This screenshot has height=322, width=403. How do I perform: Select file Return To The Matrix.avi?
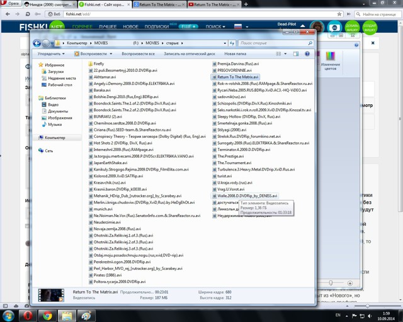[236, 77]
